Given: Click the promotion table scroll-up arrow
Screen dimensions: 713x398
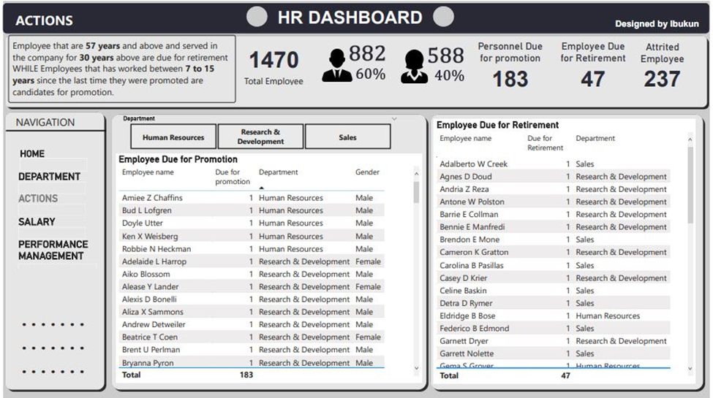Looking at the screenshot, I should [416, 174].
